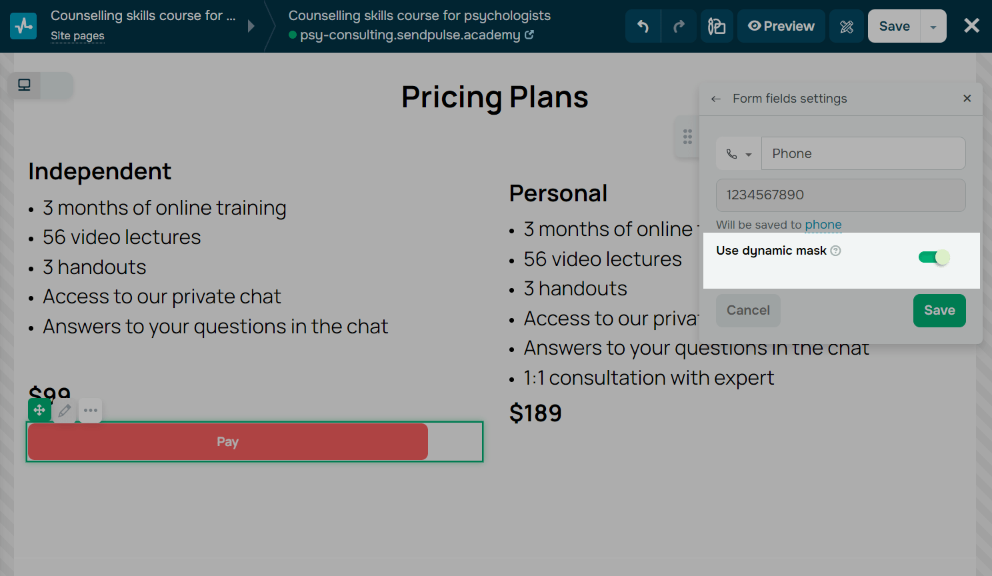Open the Site pages menu
Screen dimensions: 992x576
77,35
